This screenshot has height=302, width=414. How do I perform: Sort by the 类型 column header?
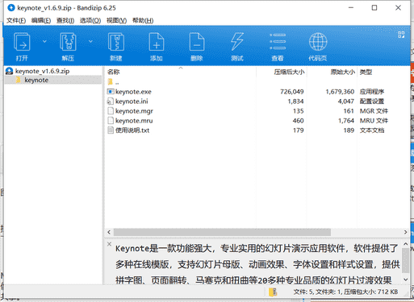[366, 72]
